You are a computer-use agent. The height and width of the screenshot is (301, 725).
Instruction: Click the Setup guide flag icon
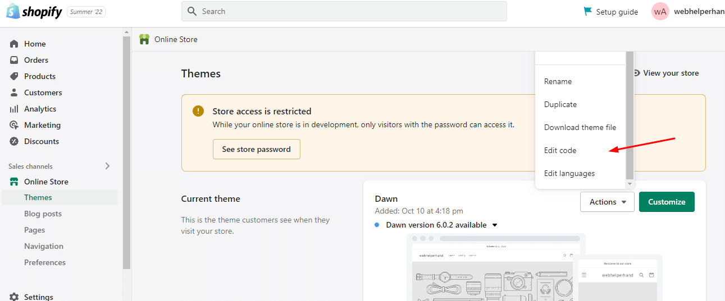pyautogui.click(x=587, y=11)
